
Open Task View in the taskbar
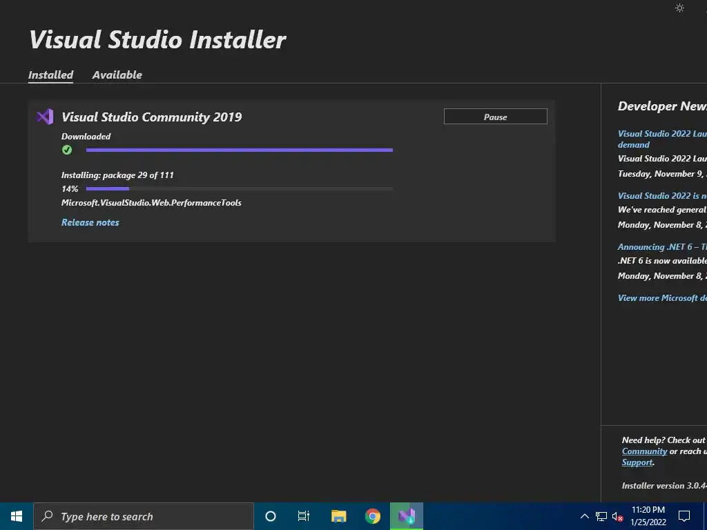pos(304,516)
